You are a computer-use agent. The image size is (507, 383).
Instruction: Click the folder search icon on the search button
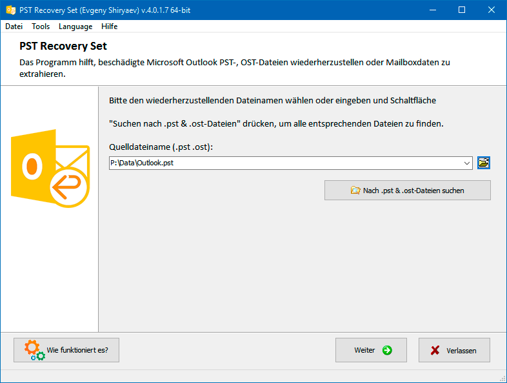[x=355, y=191]
